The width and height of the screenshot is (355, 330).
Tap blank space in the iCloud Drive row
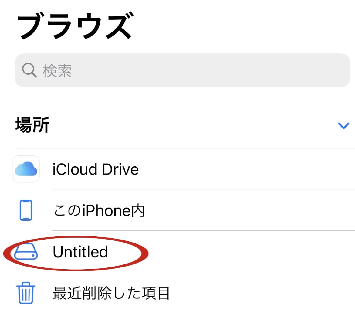coord(243,169)
